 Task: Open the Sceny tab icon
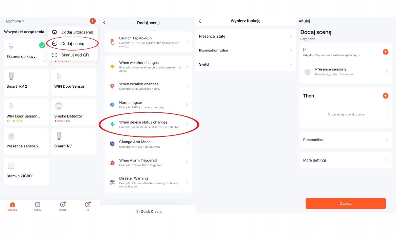[x=38, y=205]
